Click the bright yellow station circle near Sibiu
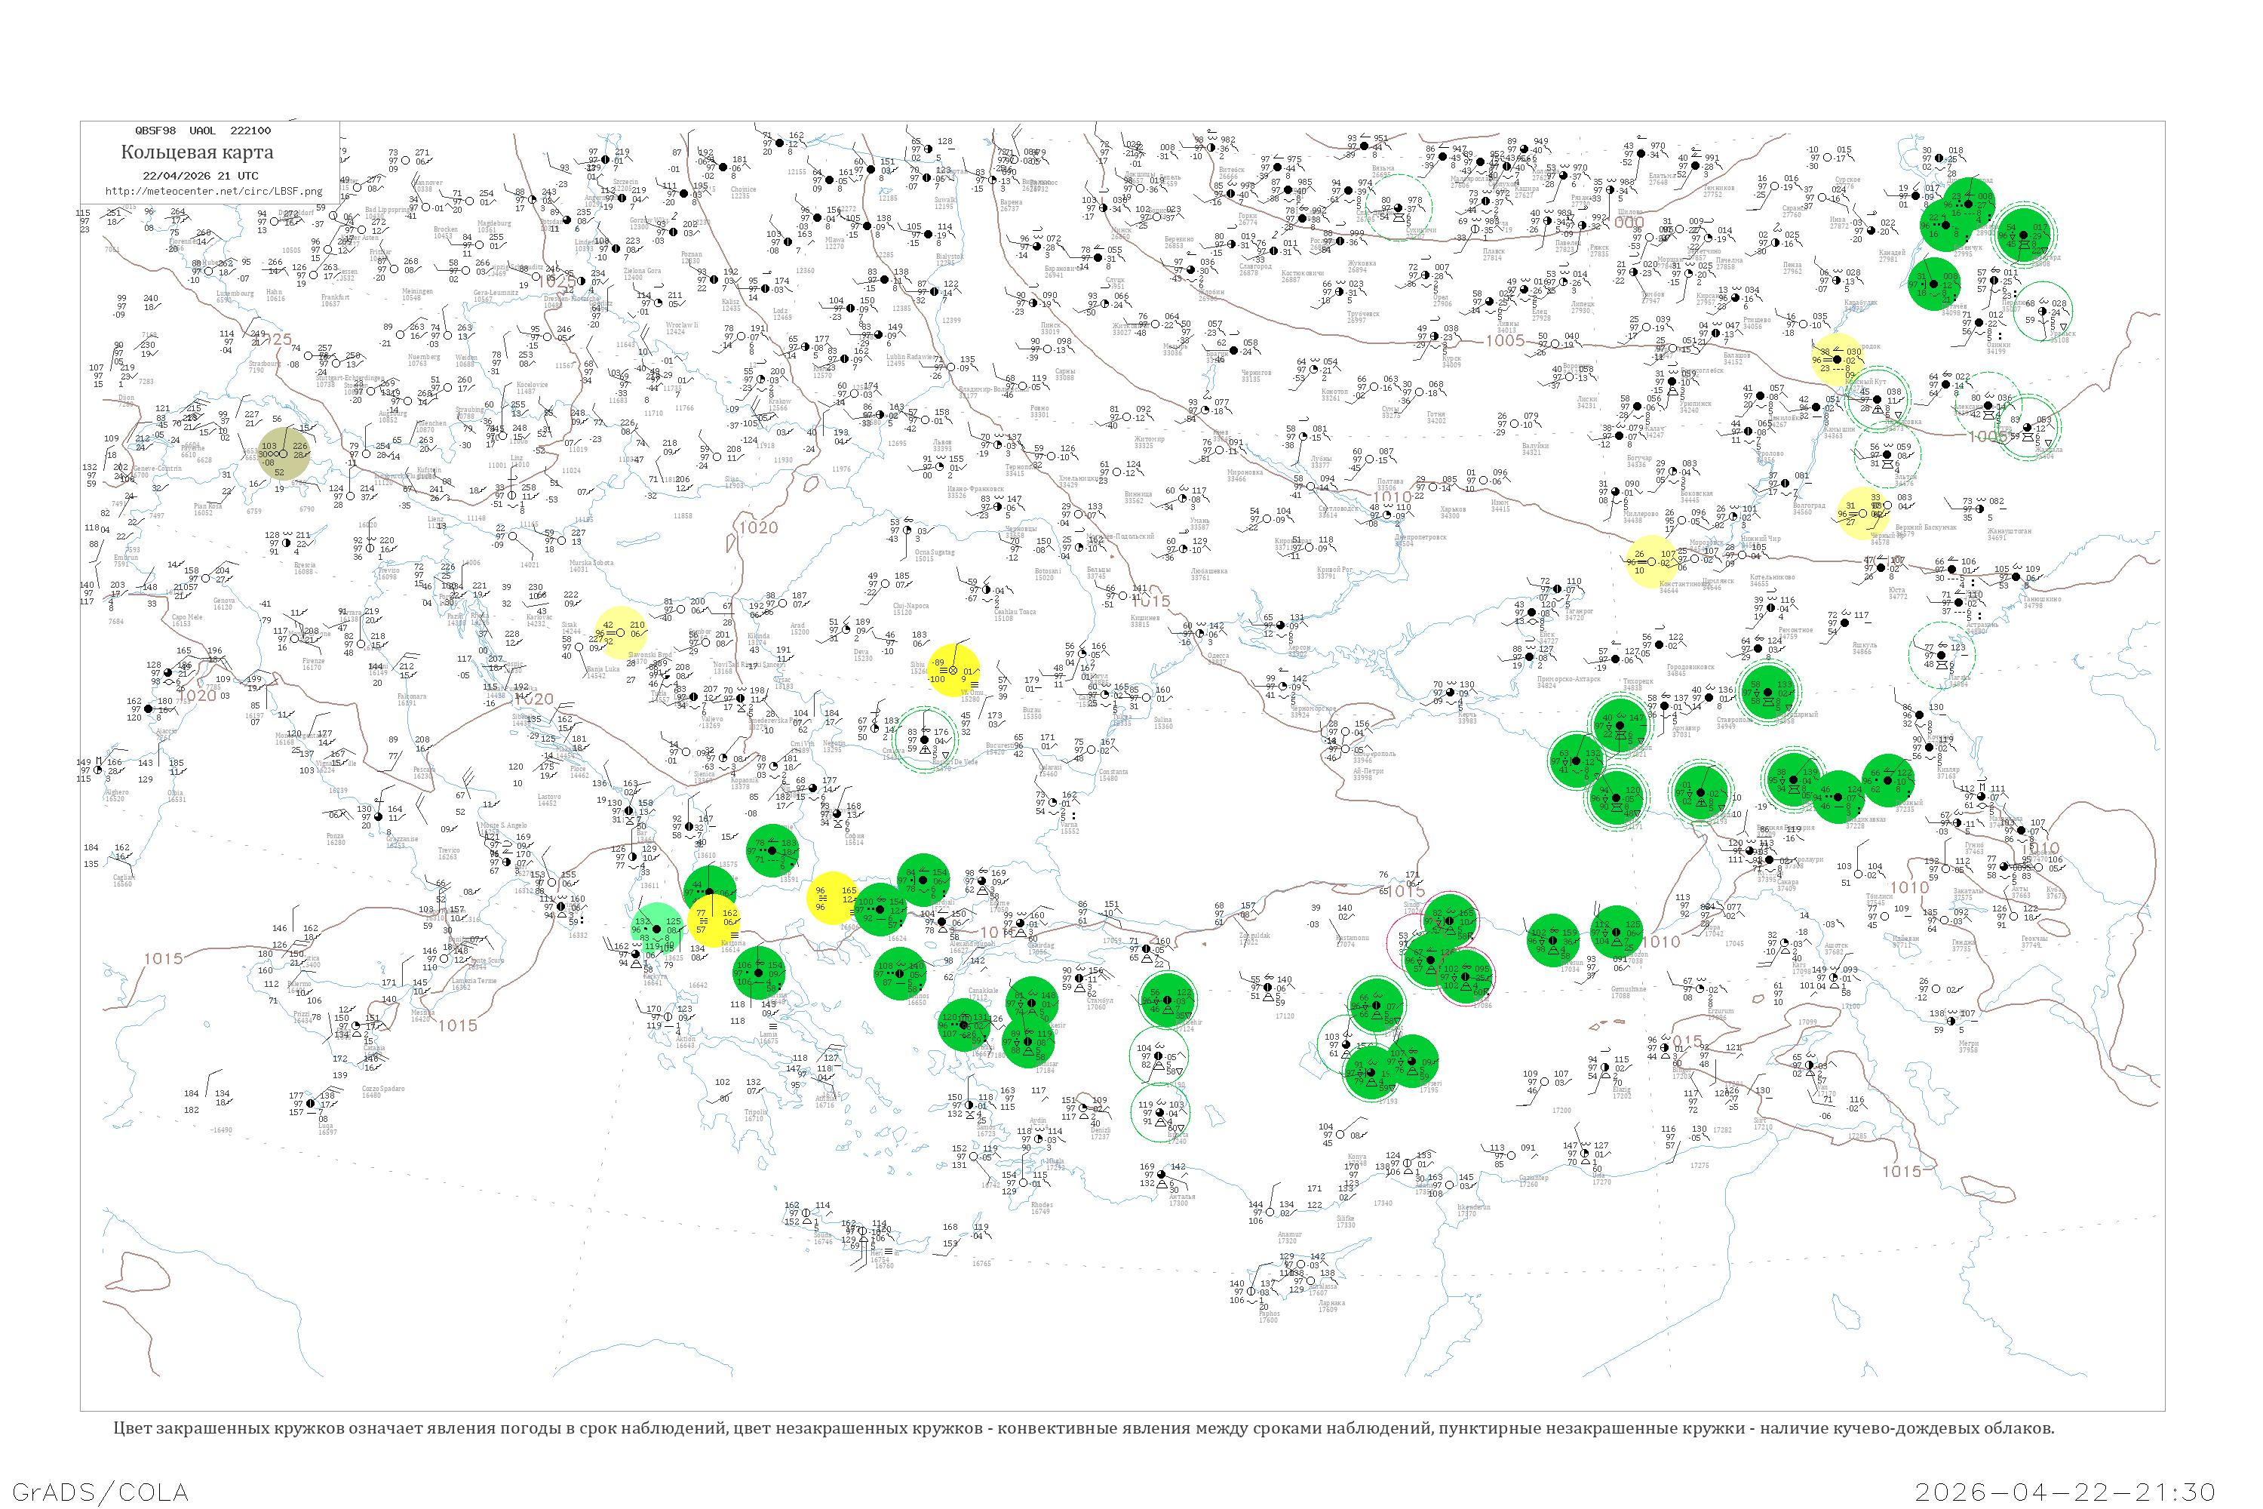 click(x=953, y=671)
